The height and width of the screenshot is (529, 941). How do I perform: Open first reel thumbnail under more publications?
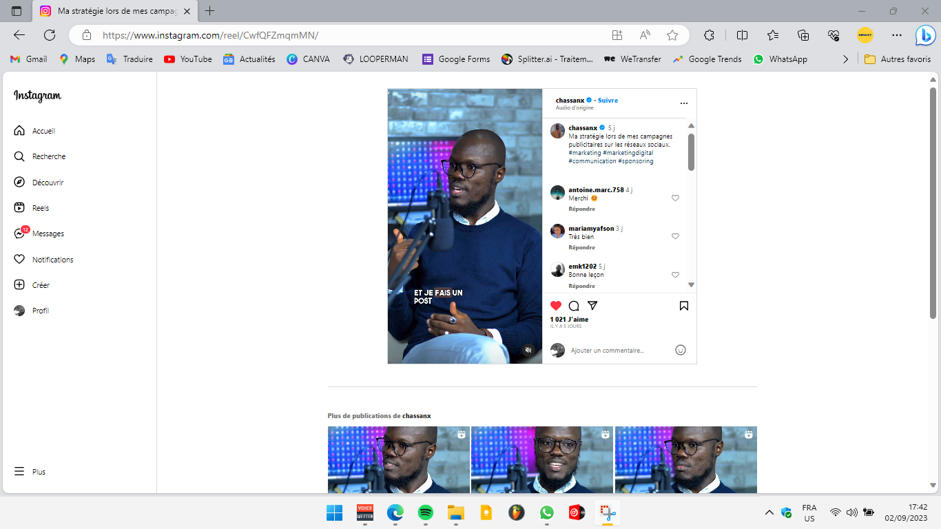(398, 459)
